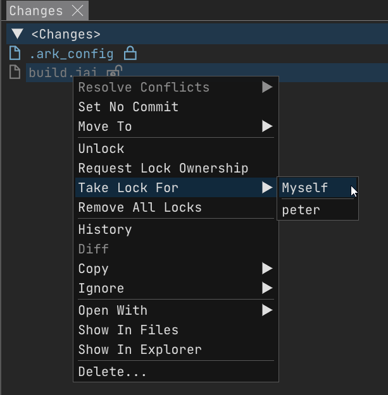Click Set No Commit
This screenshot has height=395, width=388.
point(128,107)
